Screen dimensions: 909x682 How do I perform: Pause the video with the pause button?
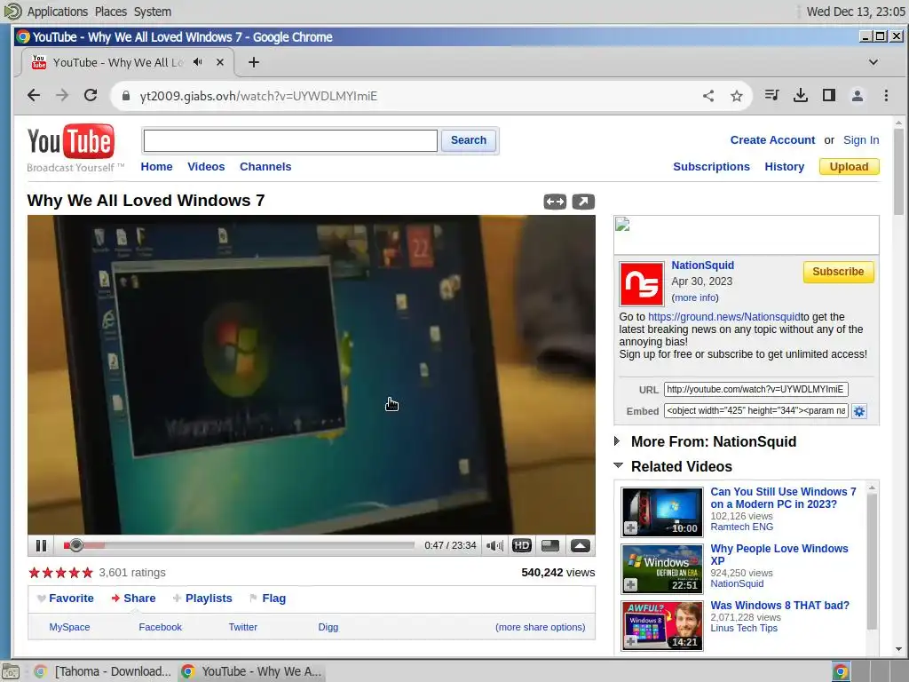41,546
